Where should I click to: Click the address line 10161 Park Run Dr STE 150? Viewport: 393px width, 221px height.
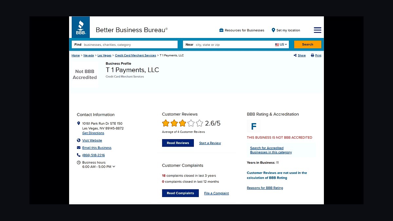(102, 123)
